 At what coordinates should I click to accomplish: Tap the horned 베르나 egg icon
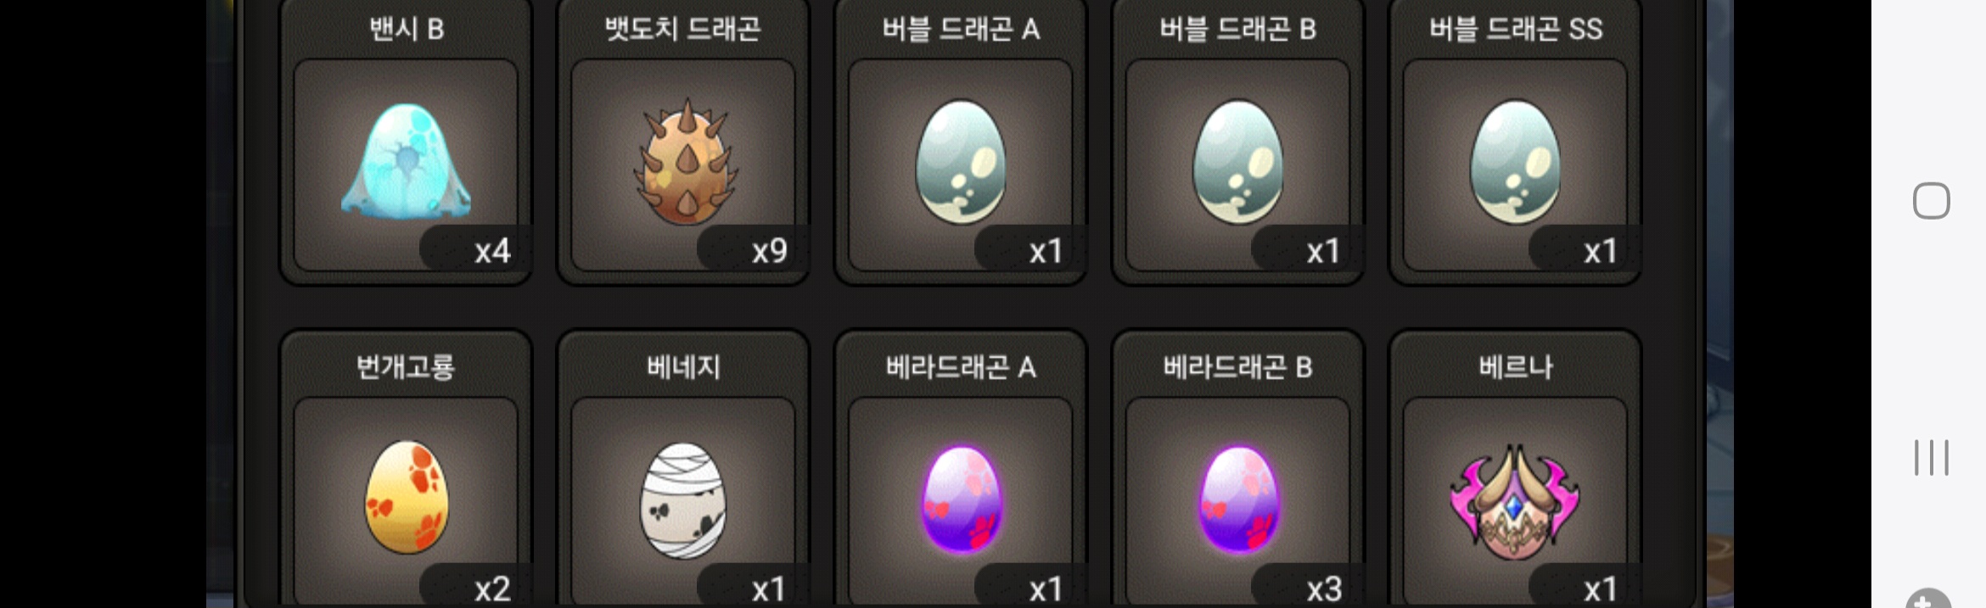pos(1515,502)
